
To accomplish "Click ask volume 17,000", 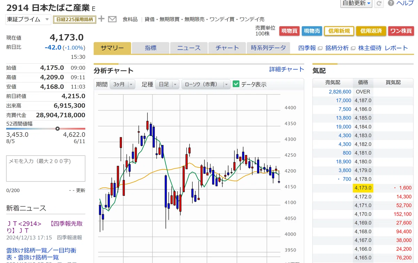I will [x=343, y=100].
